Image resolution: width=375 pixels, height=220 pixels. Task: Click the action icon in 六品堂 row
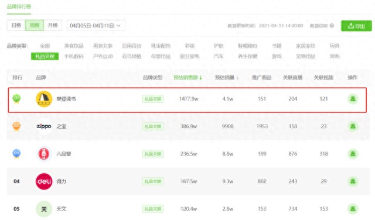click(353, 154)
